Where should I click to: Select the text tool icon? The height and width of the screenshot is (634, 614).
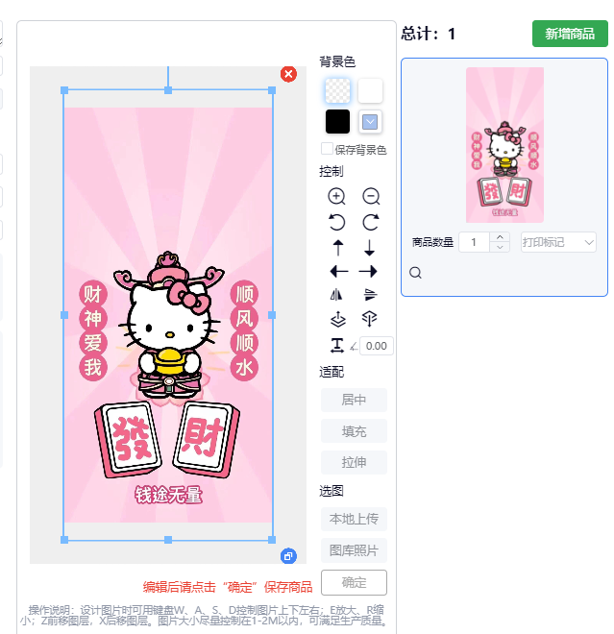click(x=337, y=346)
